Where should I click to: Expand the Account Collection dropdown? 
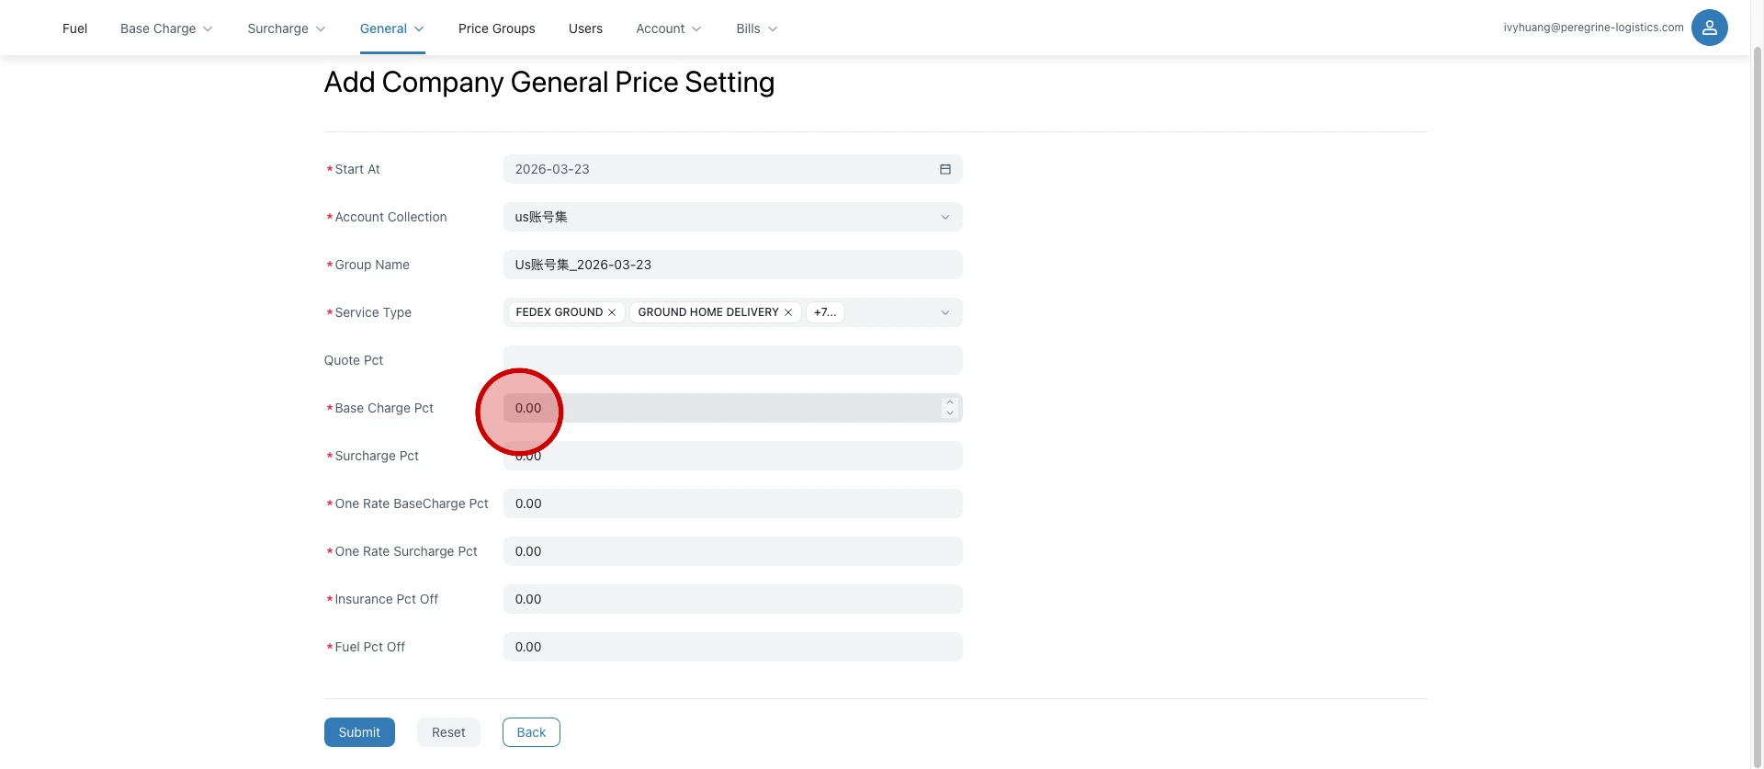(944, 217)
